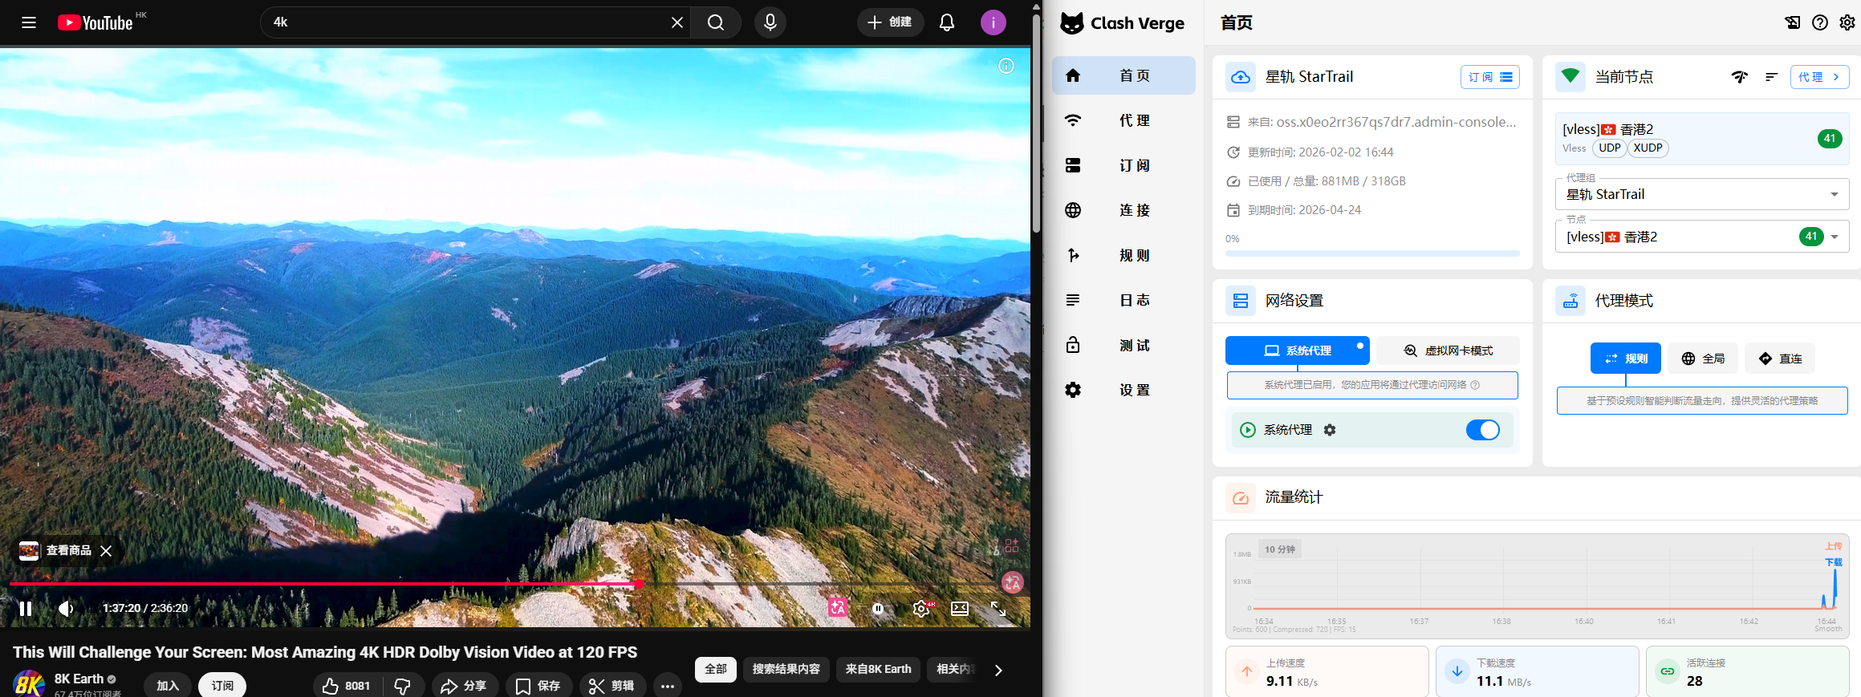Select the global (全局) proxy mode

[1703, 359]
